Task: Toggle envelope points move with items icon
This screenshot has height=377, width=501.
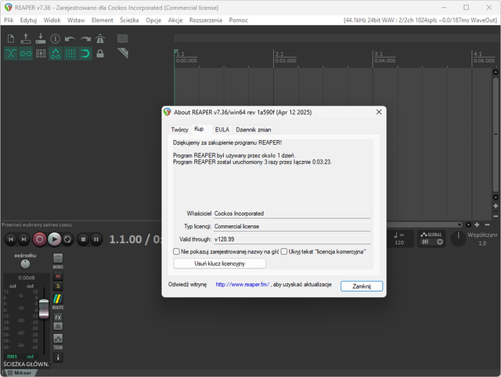Action: pyautogui.click(x=56, y=53)
